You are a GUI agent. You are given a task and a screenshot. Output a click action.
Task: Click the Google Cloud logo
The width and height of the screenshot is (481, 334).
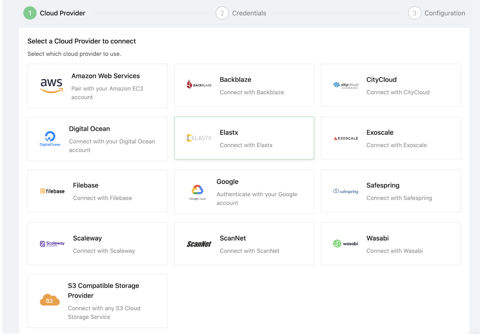click(197, 191)
